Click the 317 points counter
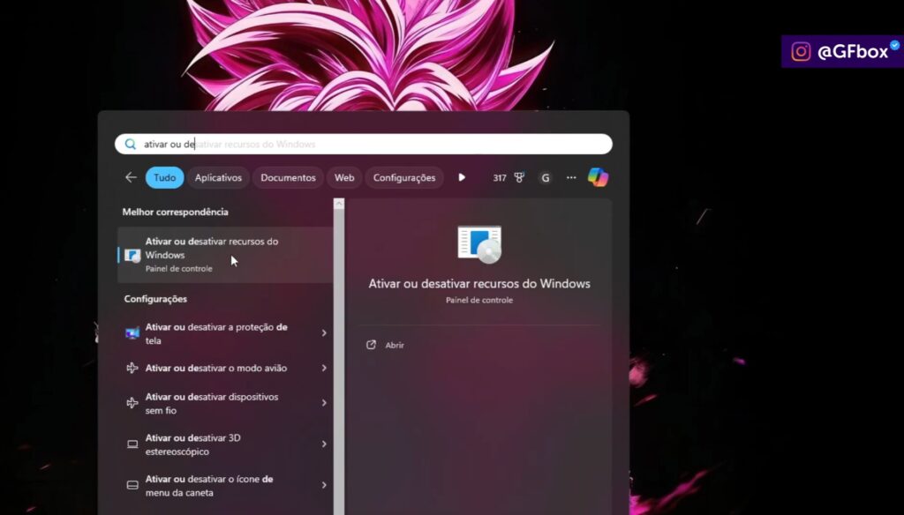 tap(500, 178)
